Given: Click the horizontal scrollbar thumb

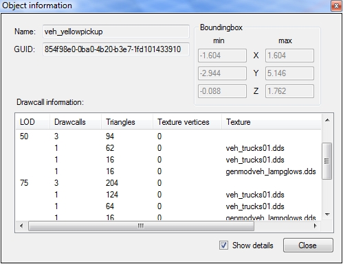Looking at the screenshot, I should coord(141,226).
